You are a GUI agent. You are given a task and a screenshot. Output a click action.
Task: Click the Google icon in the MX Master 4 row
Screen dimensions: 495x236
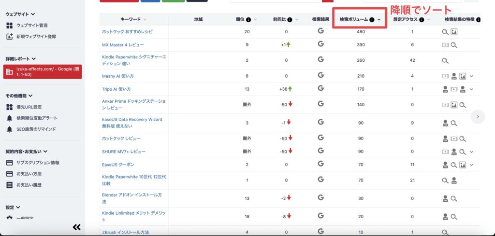(x=320, y=44)
